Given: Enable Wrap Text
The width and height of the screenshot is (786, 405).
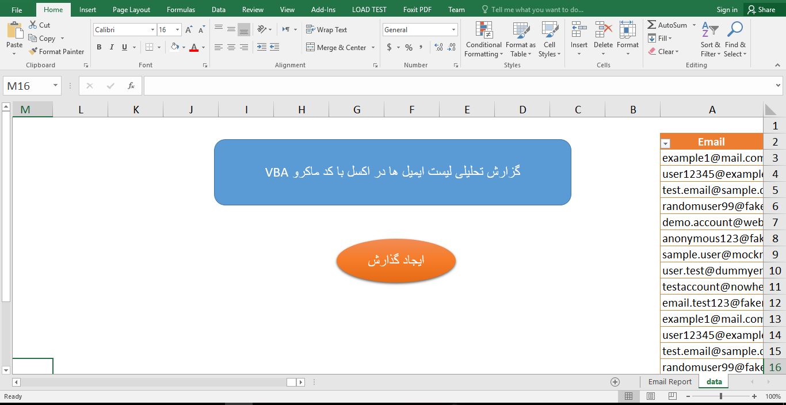Looking at the screenshot, I should coord(327,29).
